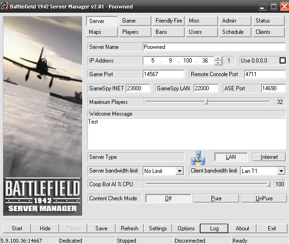Image resolution: width=289 pixels, height=244 pixels.
Task: Click the Maximum Players value 32
Action: [x=280, y=102]
